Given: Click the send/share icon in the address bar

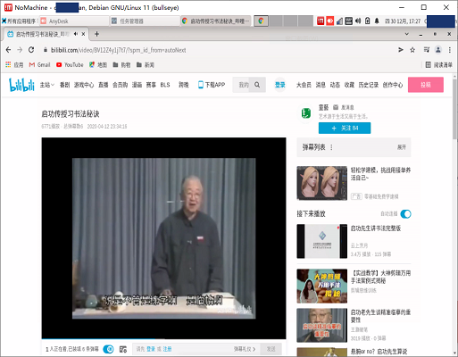Looking at the screenshot, I should (x=401, y=50).
